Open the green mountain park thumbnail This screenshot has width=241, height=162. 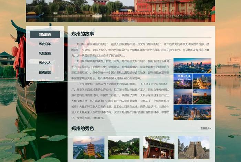[x=124, y=148]
